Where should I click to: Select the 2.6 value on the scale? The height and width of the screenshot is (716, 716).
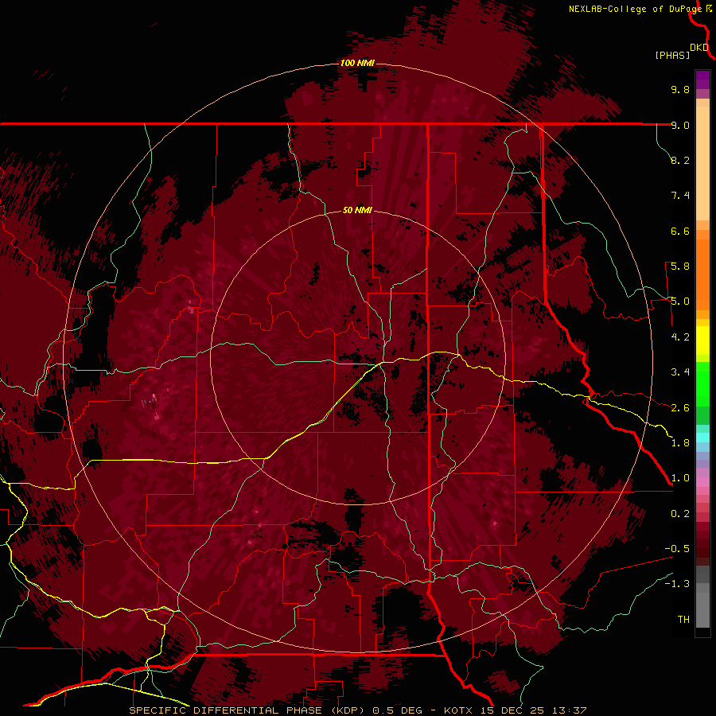[680, 408]
